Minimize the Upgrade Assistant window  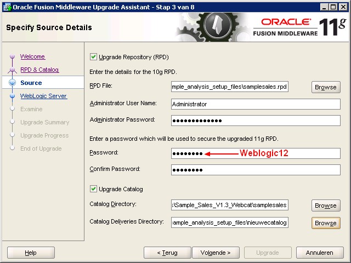[324, 7]
